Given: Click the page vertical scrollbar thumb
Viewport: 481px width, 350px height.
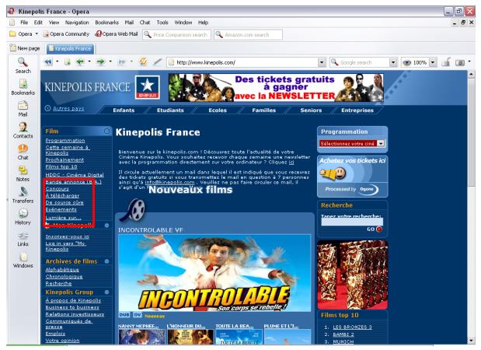Looking at the screenshot, I should (471, 133).
